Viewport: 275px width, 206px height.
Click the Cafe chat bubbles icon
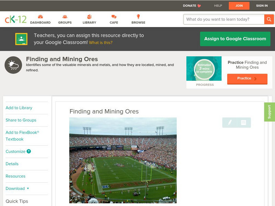click(x=114, y=17)
